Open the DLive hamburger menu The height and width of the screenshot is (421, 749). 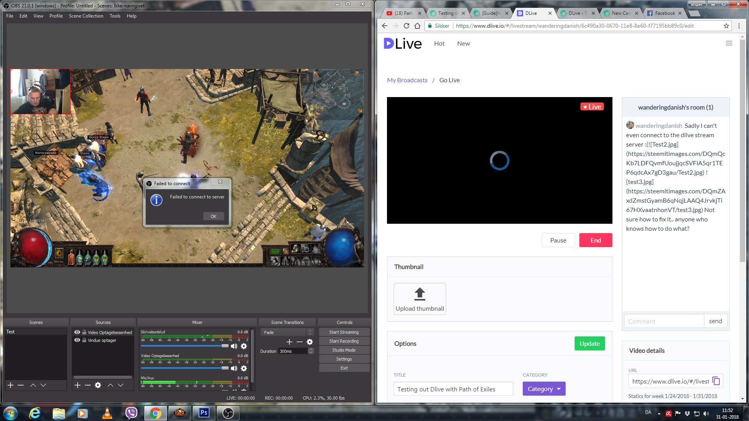pos(729,43)
